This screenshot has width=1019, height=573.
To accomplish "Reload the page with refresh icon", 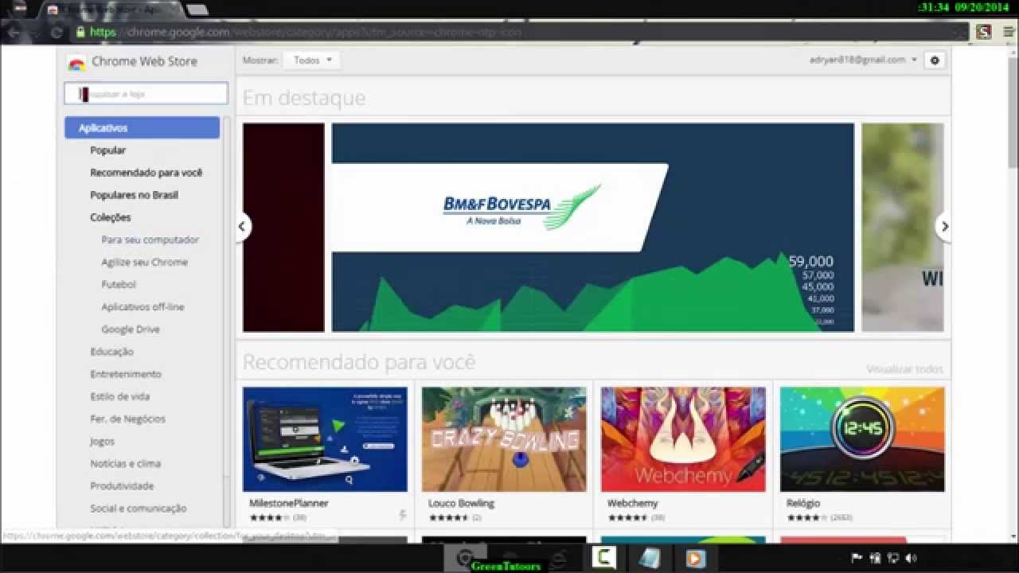I will pos(57,33).
